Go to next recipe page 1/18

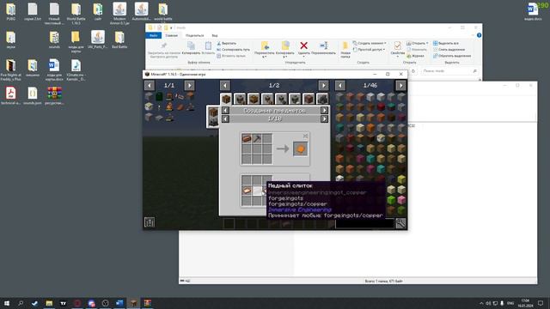(x=324, y=119)
